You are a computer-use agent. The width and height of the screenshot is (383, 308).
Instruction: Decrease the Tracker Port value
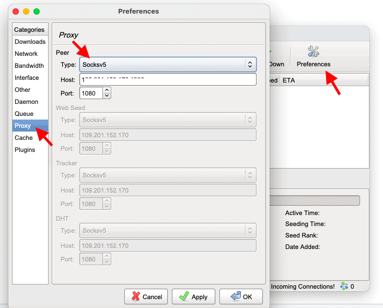pyautogui.click(x=107, y=207)
